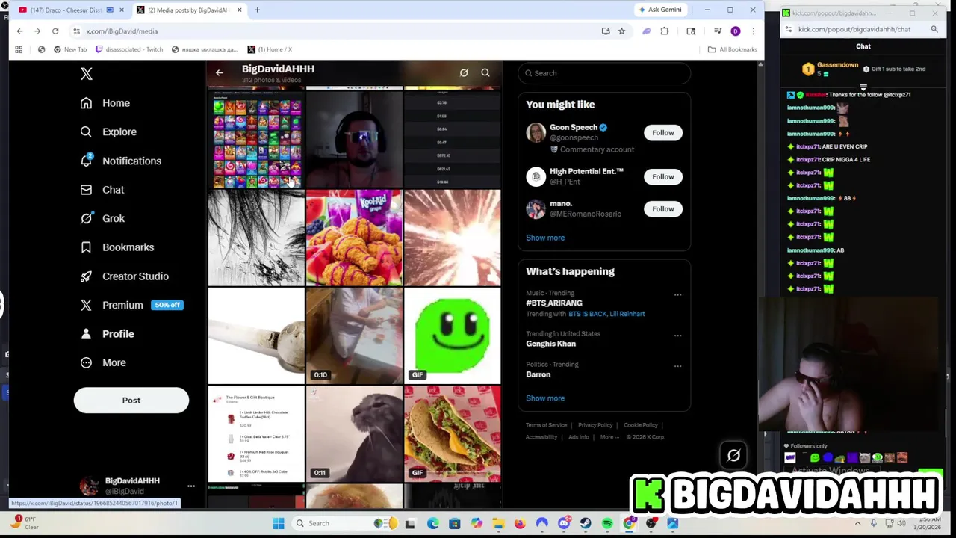
Task: Open Home in the X sidebar
Action: tap(105, 103)
